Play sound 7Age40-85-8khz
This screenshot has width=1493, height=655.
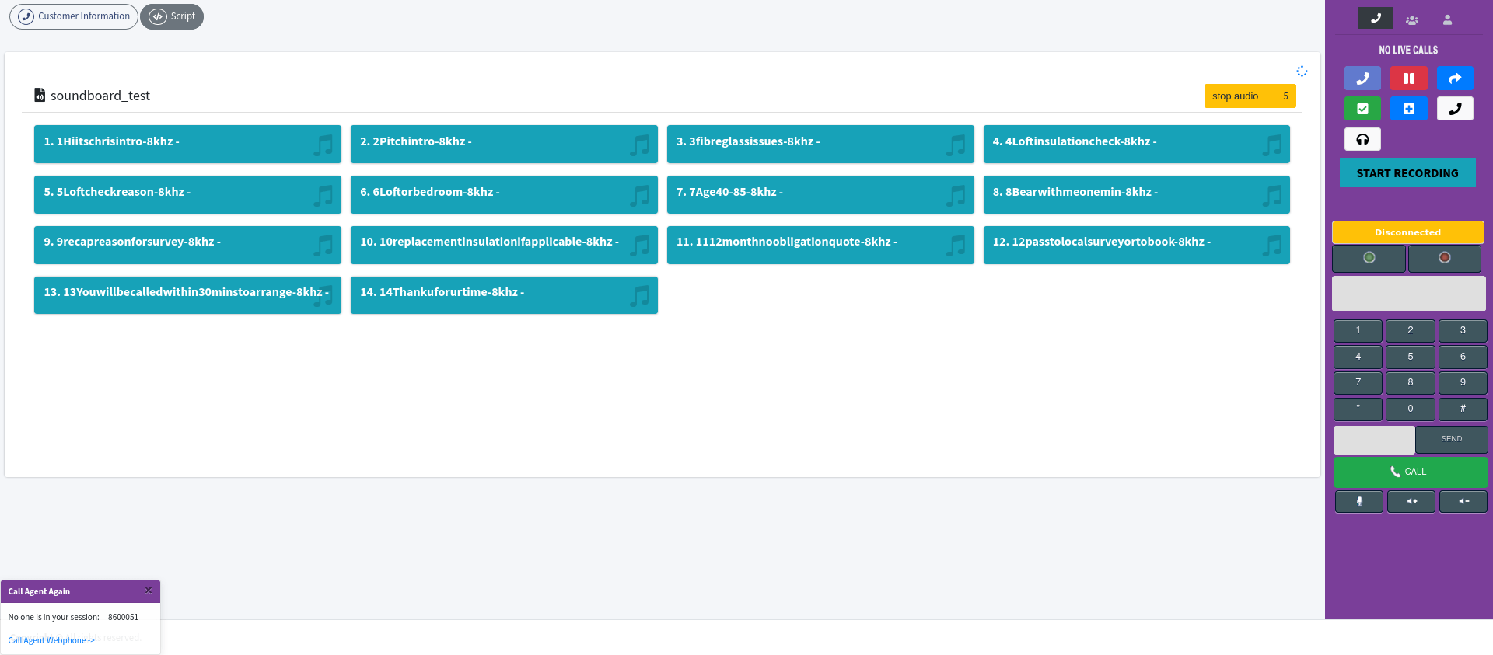(x=820, y=194)
